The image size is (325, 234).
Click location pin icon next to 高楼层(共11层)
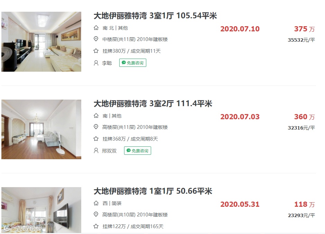[96, 127]
